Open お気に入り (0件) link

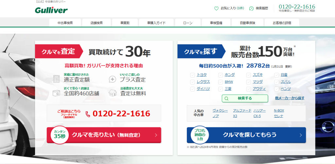click(x=232, y=8)
